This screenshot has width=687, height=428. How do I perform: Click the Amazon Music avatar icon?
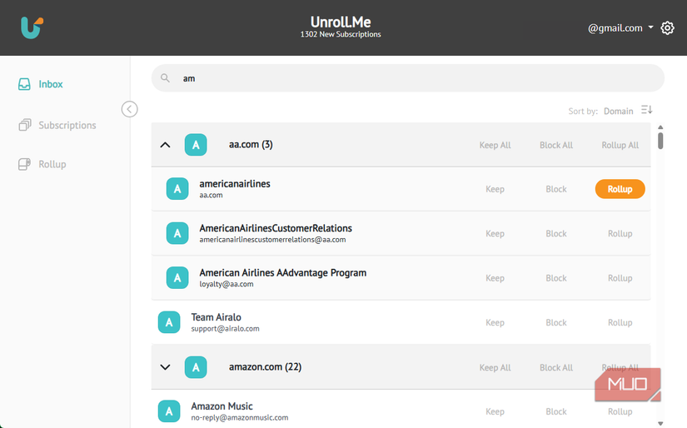(169, 411)
